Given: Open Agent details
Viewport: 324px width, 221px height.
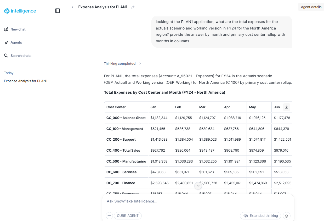Looking at the screenshot, I should tap(311, 7).
